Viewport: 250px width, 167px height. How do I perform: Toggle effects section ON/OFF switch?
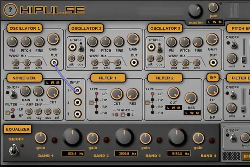click(x=233, y=138)
